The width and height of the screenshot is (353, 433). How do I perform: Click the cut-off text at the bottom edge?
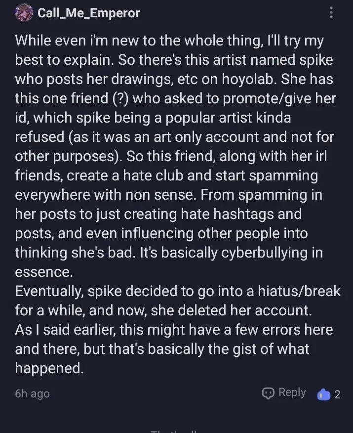click(x=175, y=432)
